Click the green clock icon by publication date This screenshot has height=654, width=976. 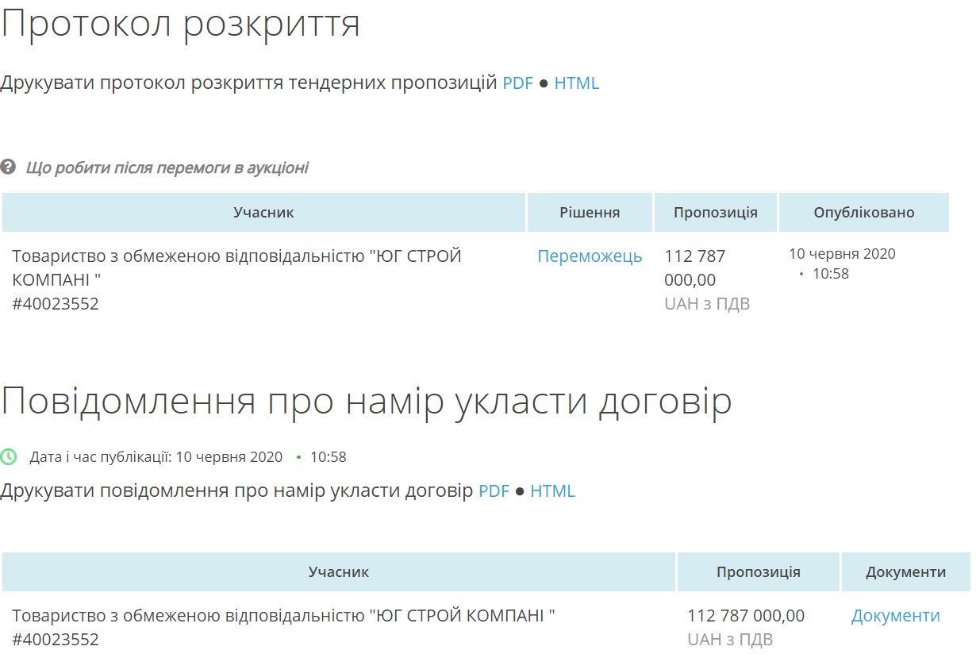[8, 456]
